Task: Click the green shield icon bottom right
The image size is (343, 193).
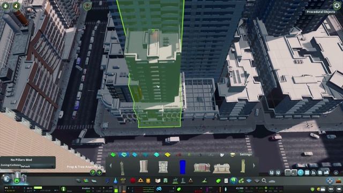Action: (312, 189)
